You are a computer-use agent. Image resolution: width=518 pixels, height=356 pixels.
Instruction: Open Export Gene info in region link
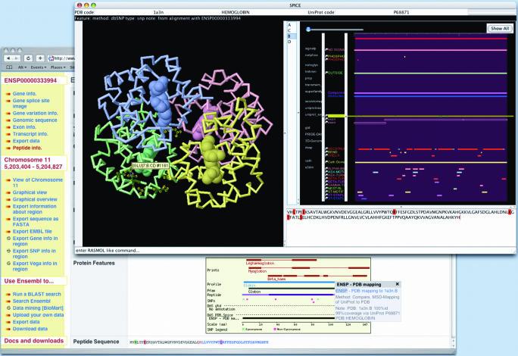[x=35, y=241]
